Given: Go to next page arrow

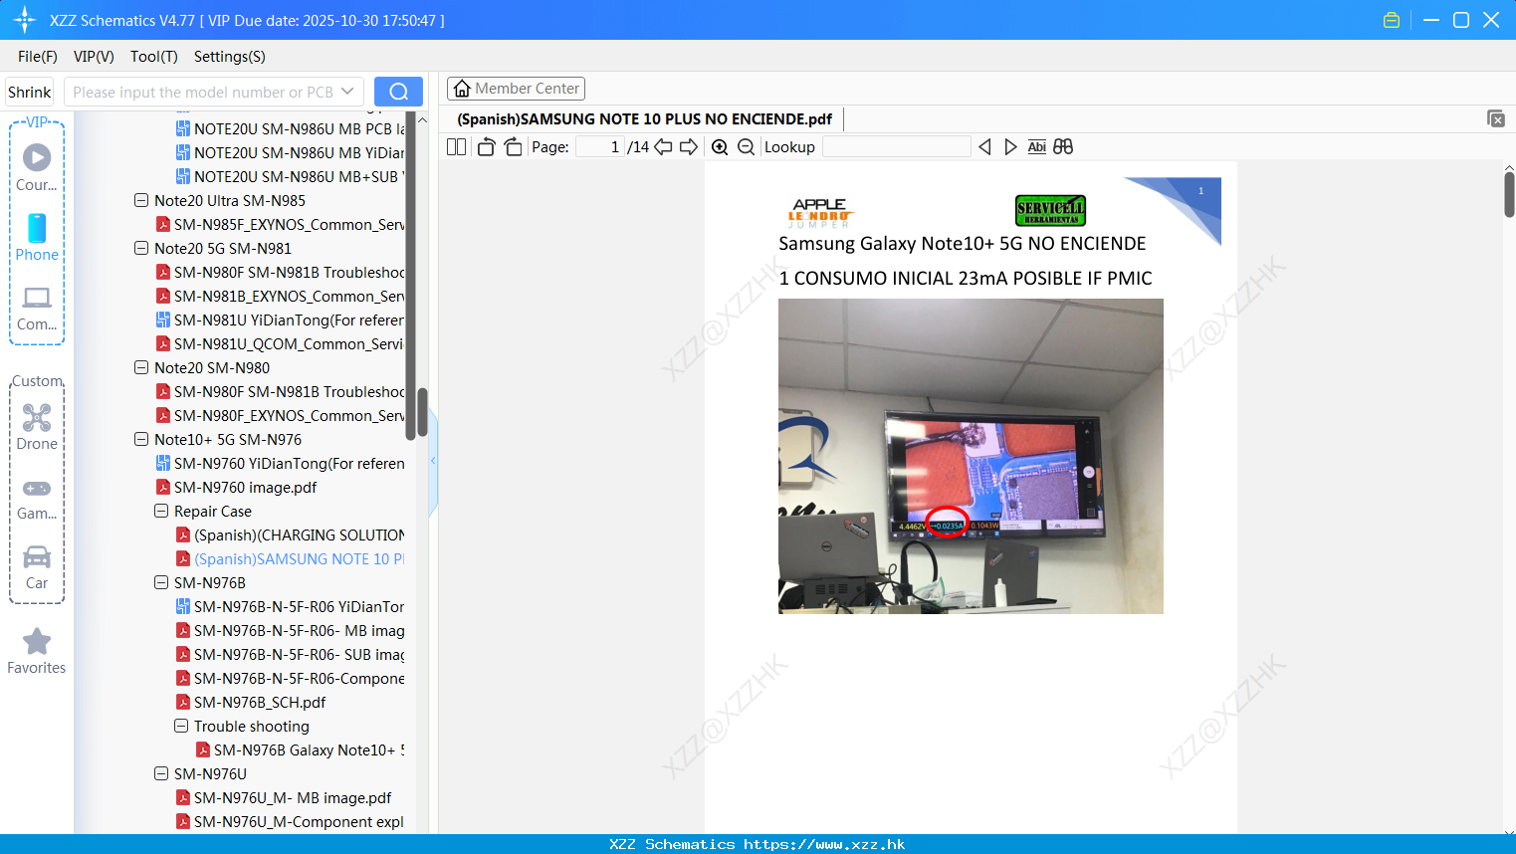Looking at the screenshot, I should click(689, 146).
